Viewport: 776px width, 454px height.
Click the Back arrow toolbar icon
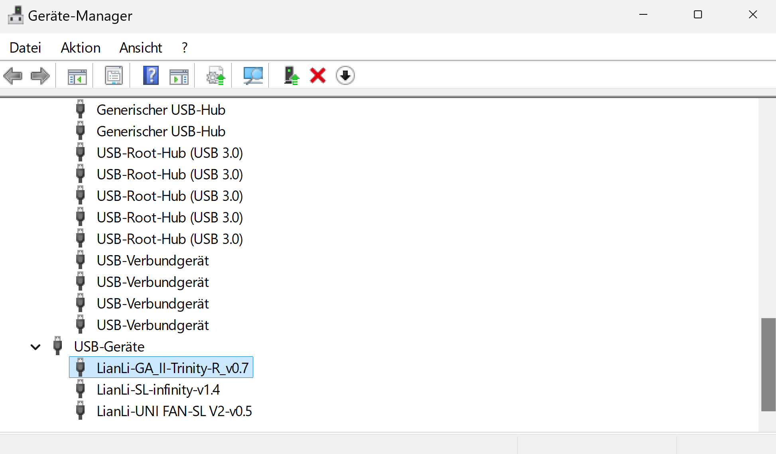pyautogui.click(x=13, y=76)
